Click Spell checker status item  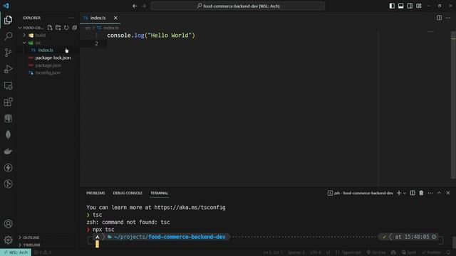(409, 252)
